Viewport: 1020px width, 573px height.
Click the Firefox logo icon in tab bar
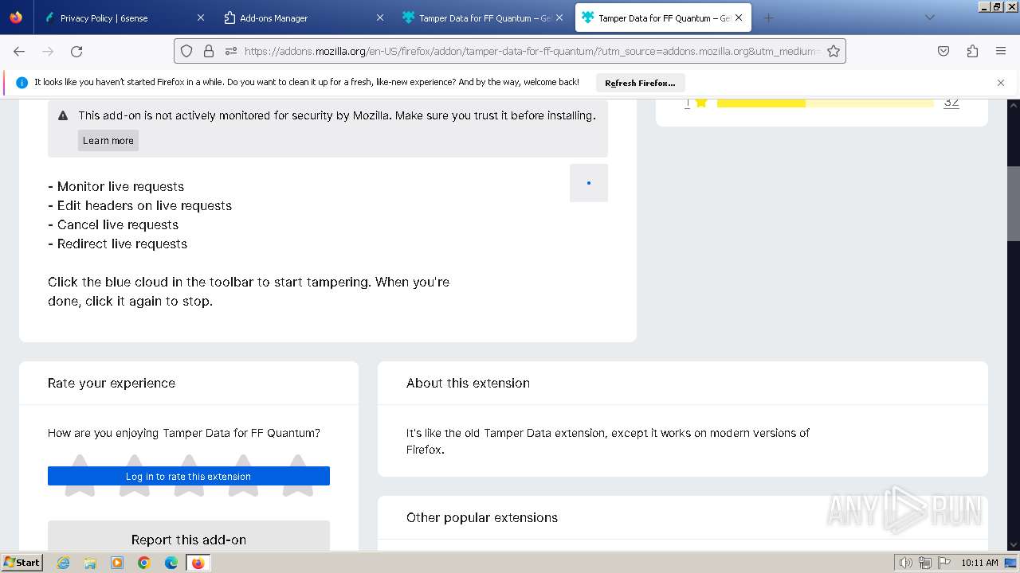click(x=16, y=18)
